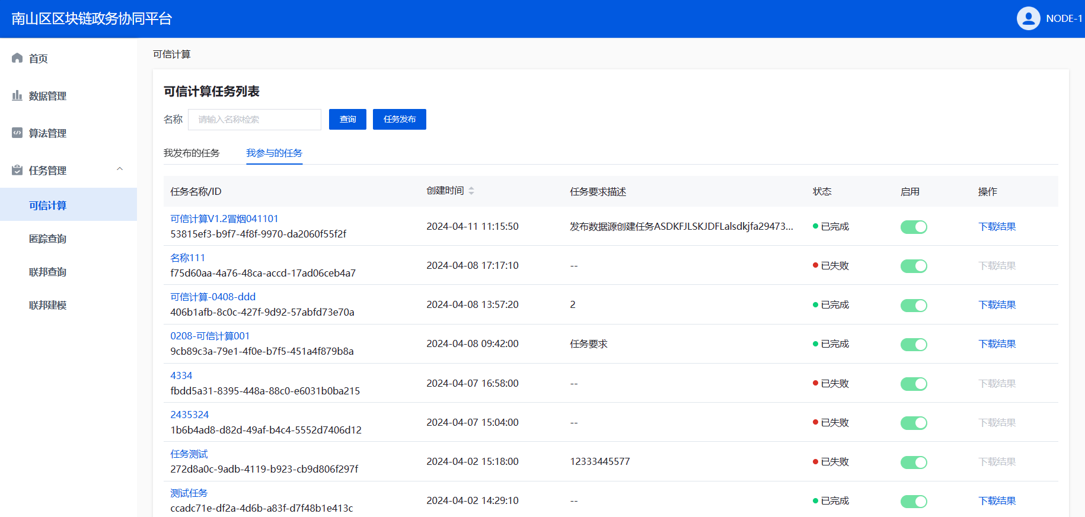Open task link 任务测试

[189, 454]
